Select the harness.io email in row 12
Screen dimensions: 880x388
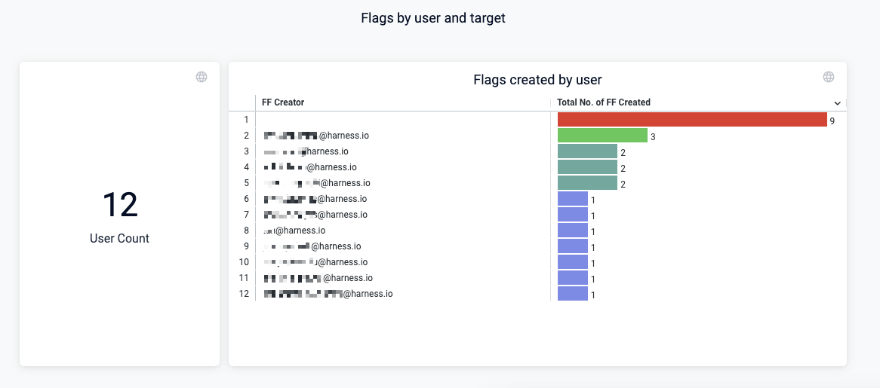pos(328,294)
